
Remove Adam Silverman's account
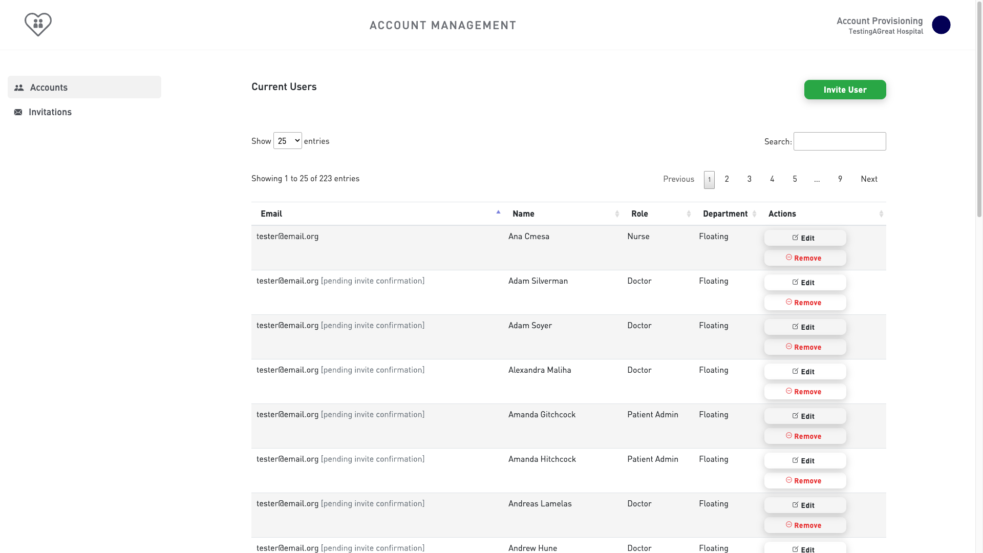pos(805,303)
